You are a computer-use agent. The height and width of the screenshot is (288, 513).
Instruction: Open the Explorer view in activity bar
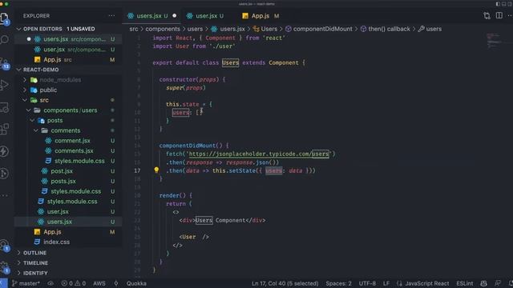pos(5,18)
